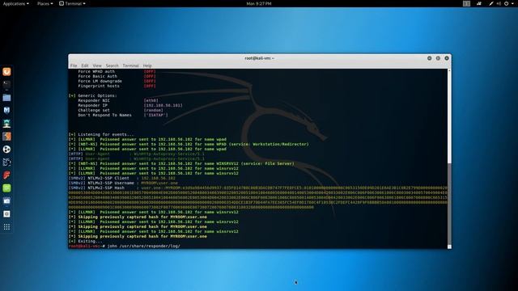Open the terminal Search menu
This screenshot has width=518, height=291.
(x=112, y=65)
